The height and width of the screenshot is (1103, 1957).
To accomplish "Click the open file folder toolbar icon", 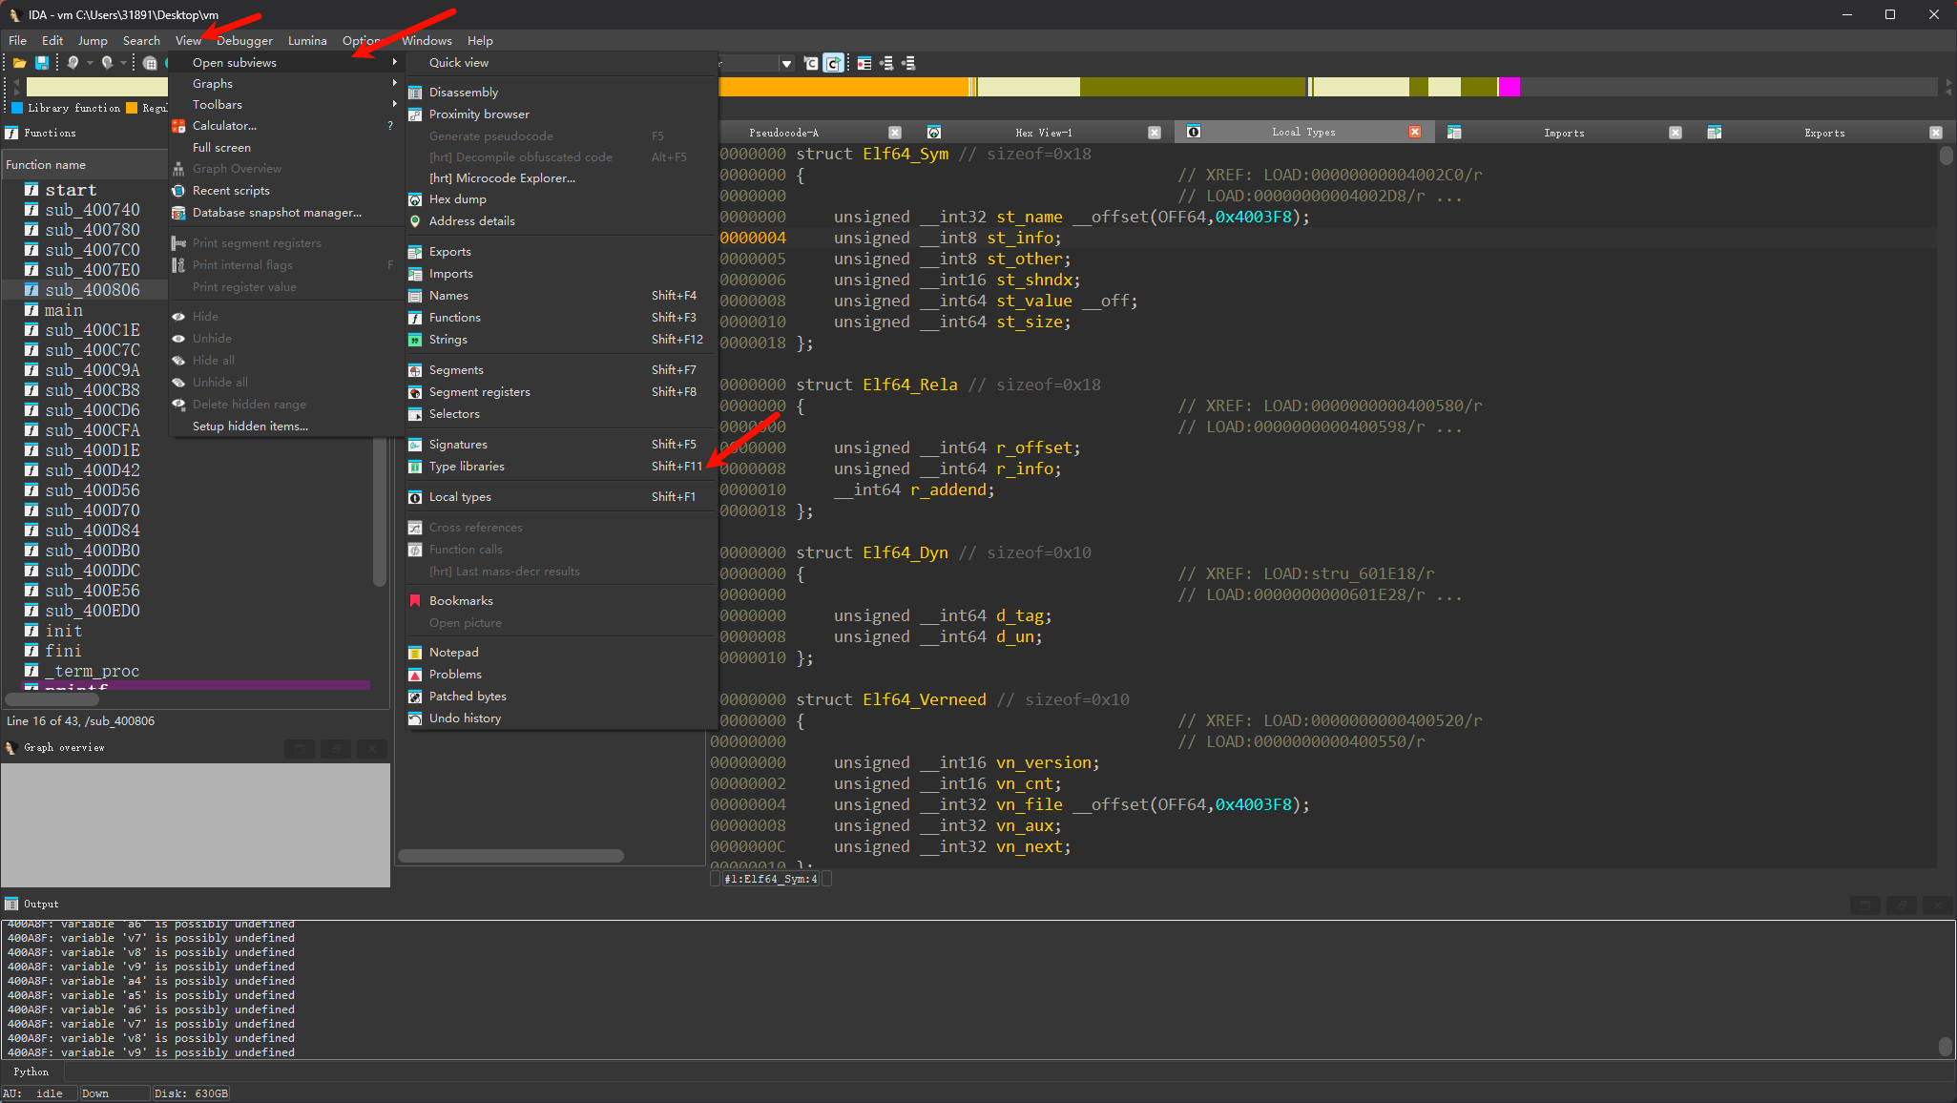I will click(19, 63).
